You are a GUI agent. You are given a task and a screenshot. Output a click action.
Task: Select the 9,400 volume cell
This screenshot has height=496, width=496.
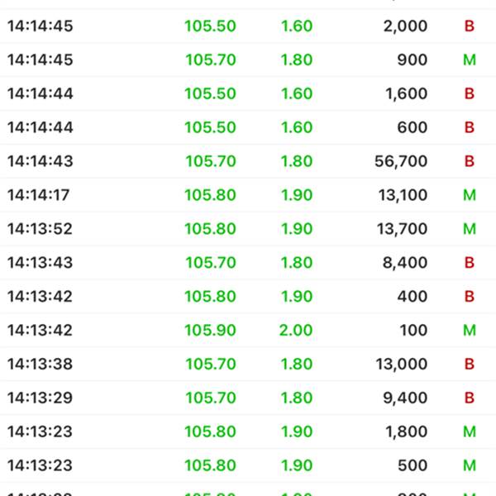tap(406, 398)
